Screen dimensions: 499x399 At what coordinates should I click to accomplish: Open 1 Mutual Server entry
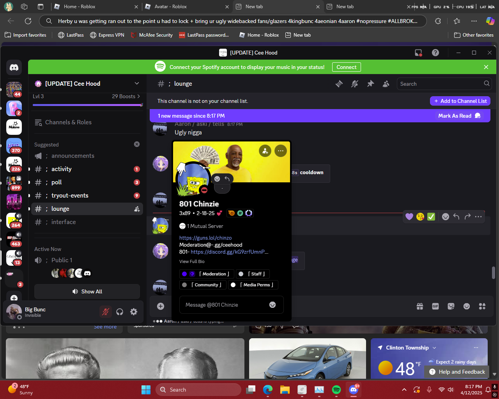201,226
